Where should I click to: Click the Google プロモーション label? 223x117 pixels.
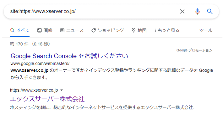194,50
